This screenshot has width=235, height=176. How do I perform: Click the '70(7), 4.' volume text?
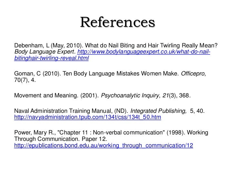coord(25,80)
